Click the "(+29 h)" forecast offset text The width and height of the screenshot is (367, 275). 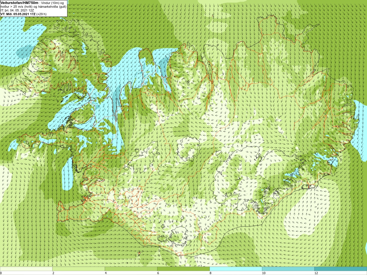tap(41, 14)
